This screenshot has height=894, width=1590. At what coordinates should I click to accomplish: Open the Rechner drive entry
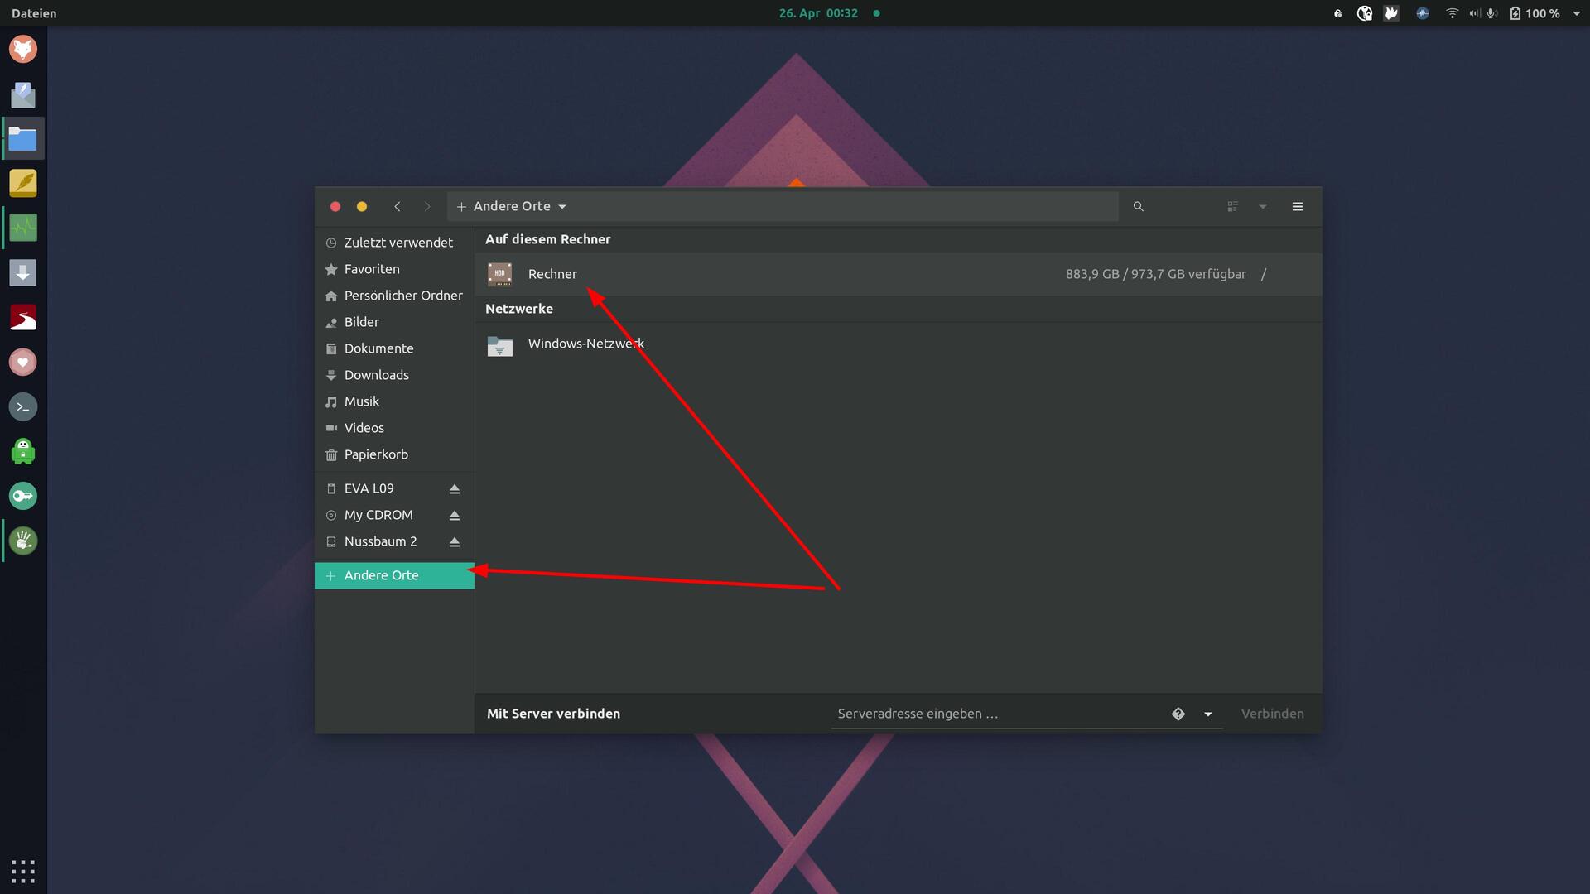point(552,274)
